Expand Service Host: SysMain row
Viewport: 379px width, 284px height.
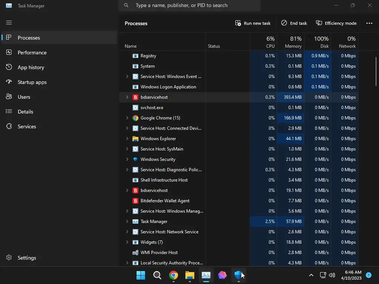click(x=127, y=149)
